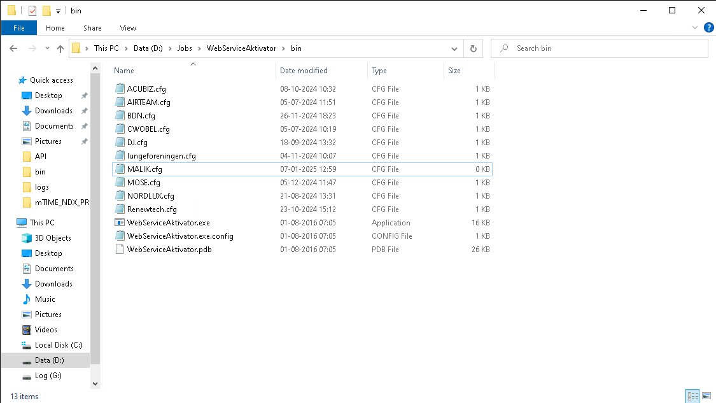Click the Help icon in the ribbon
The width and height of the screenshot is (716, 403).
[x=709, y=27]
